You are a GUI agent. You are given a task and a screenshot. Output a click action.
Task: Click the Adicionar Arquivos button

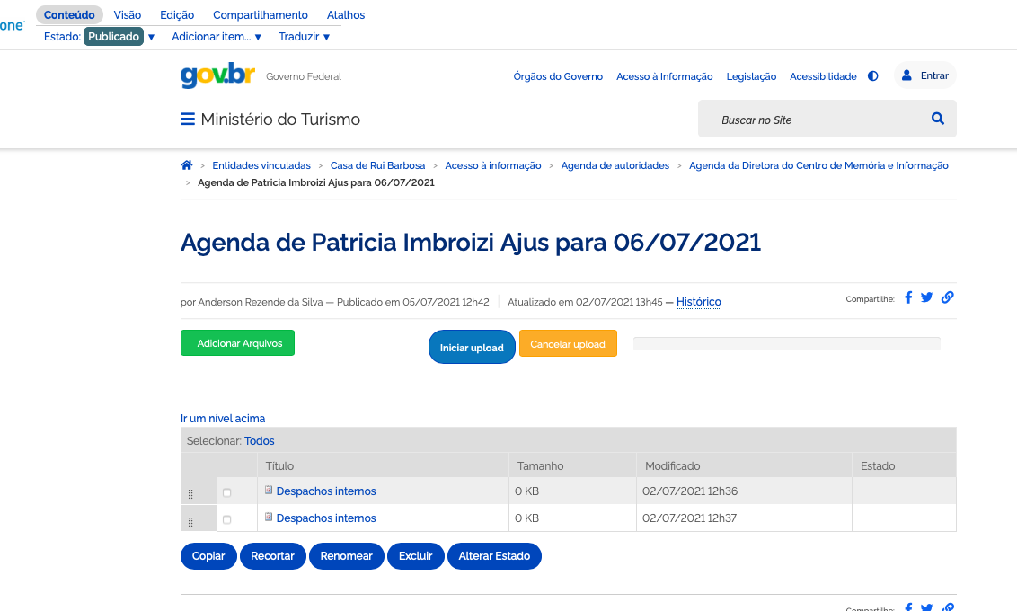237,343
